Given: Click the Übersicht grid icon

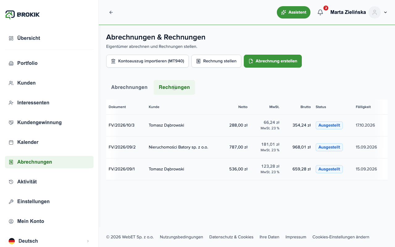Looking at the screenshot, I should [x=11, y=38].
